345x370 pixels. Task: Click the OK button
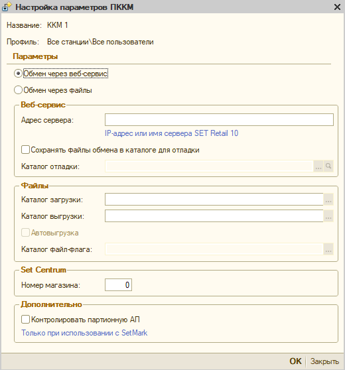tap(295, 361)
